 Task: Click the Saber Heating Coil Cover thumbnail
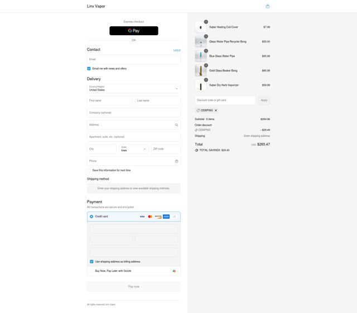point(201,27)
